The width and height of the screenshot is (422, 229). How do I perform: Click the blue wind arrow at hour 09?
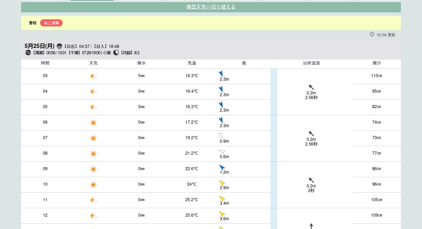coord(222,167)
